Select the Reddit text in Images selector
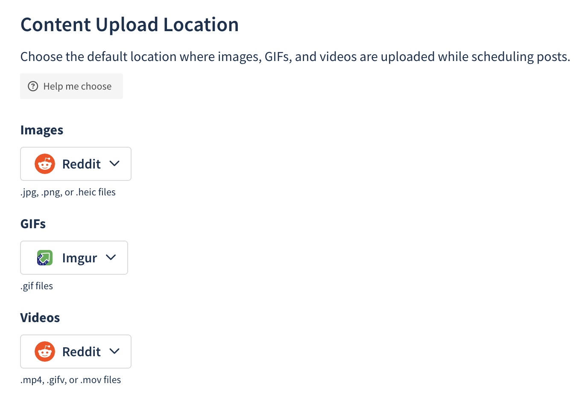585x401 pixels. [x=82, y=164]
